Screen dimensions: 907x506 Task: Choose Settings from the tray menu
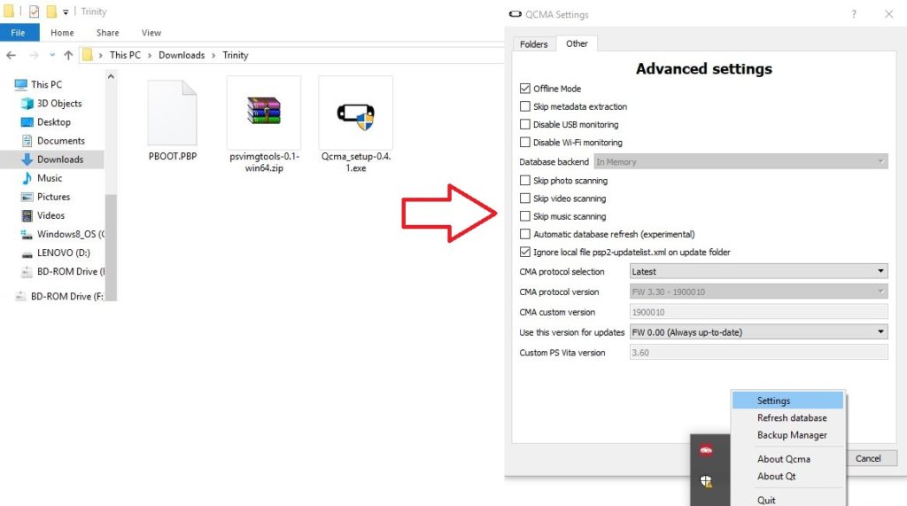click(x=787, y=401)
